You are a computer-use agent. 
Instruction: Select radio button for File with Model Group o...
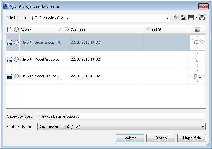pyautogui.click(x=16, y=59)
